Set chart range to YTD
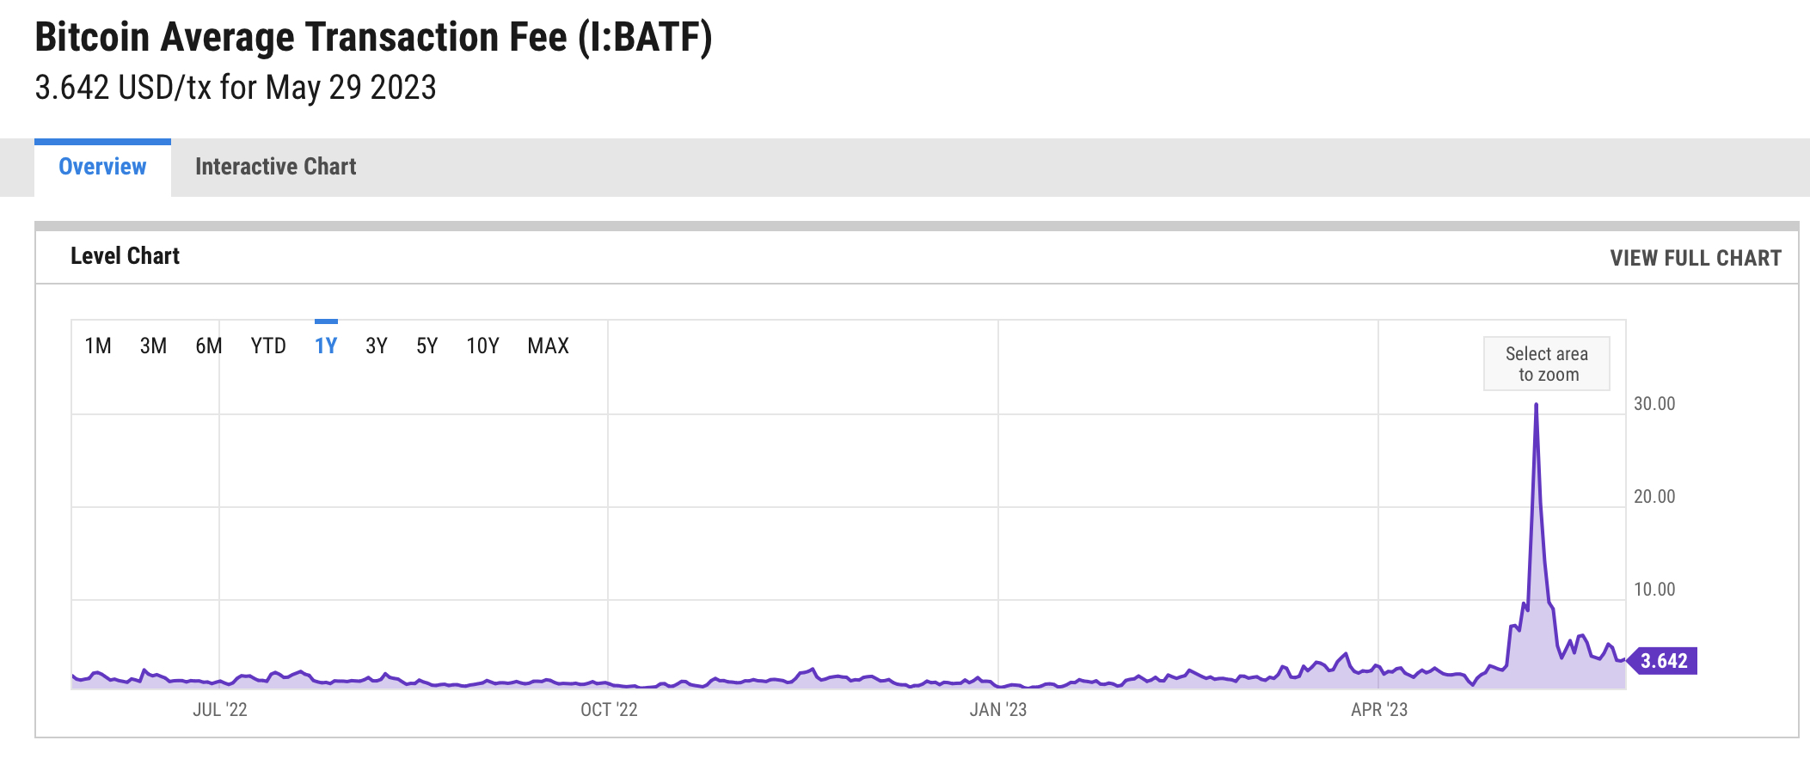The width and height of the screenshot is (1810, 771). [268, 346]
